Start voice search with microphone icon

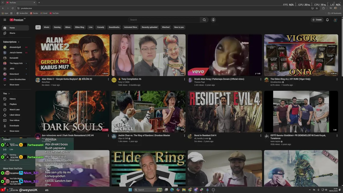point(213,20)
